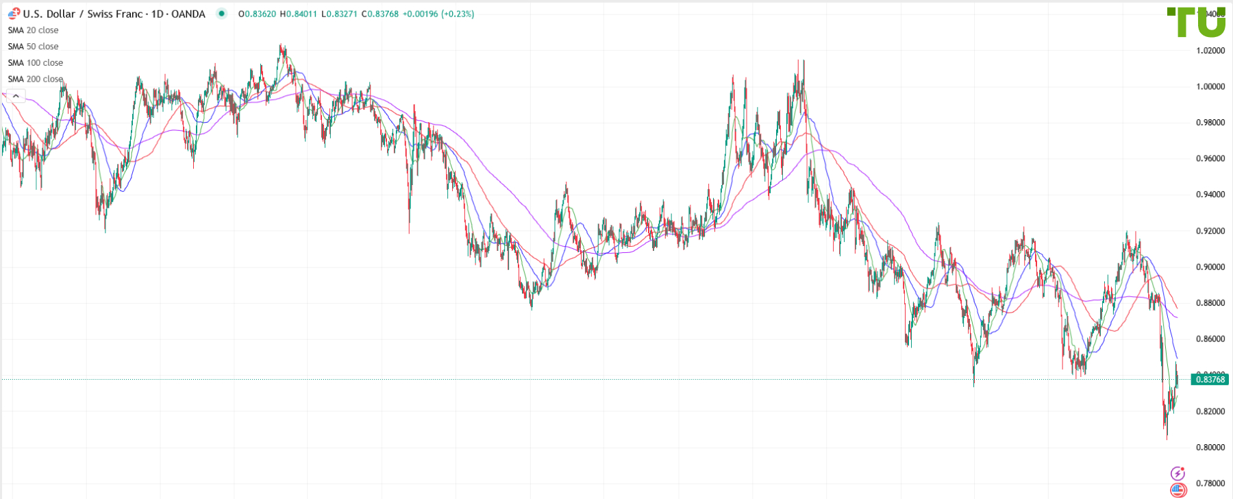Open the U.S. Dollar / Swiss Franc symbol title
The image size is (1233, 499).
point(114,14)
